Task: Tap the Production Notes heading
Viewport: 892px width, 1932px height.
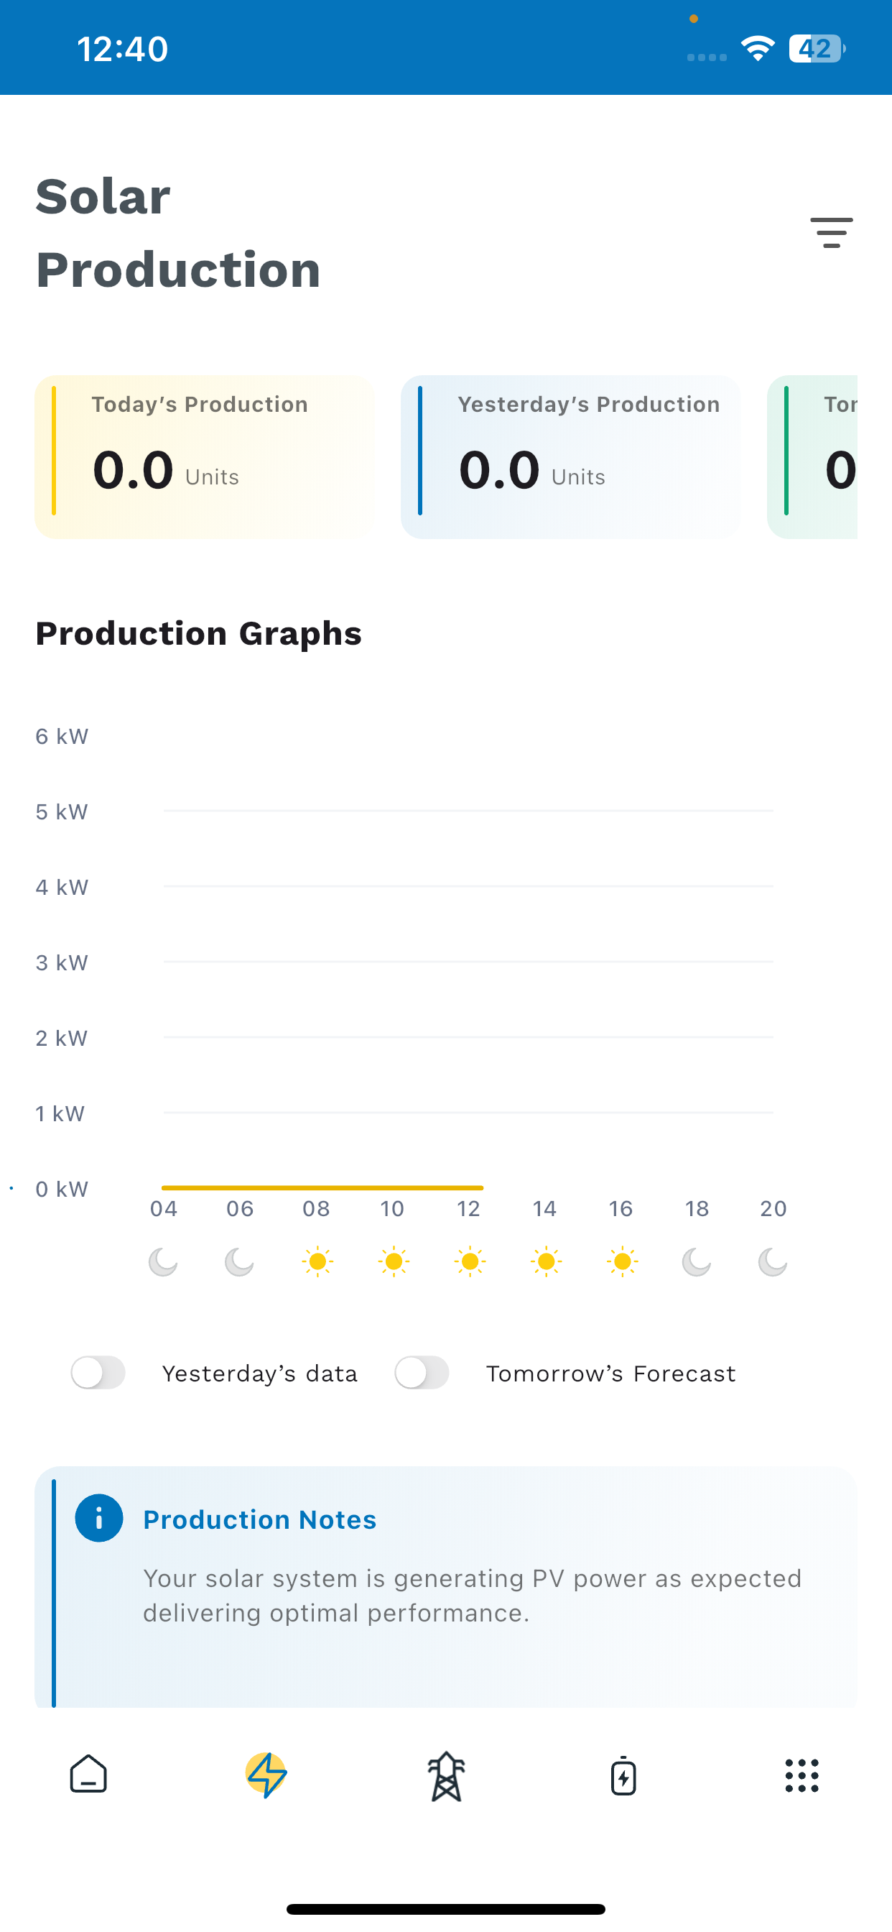Action: (x=260, y=1519)
